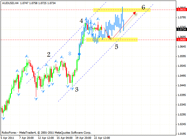Image resolution: width=187 pixels, height=140 pixels.
Task: Click the 15 Apr 04:00 time label
Action: (65, 138)
